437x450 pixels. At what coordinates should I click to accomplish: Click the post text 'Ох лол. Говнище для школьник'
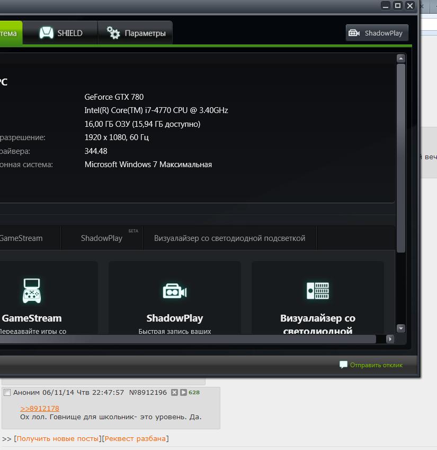[x=78, y=417]
